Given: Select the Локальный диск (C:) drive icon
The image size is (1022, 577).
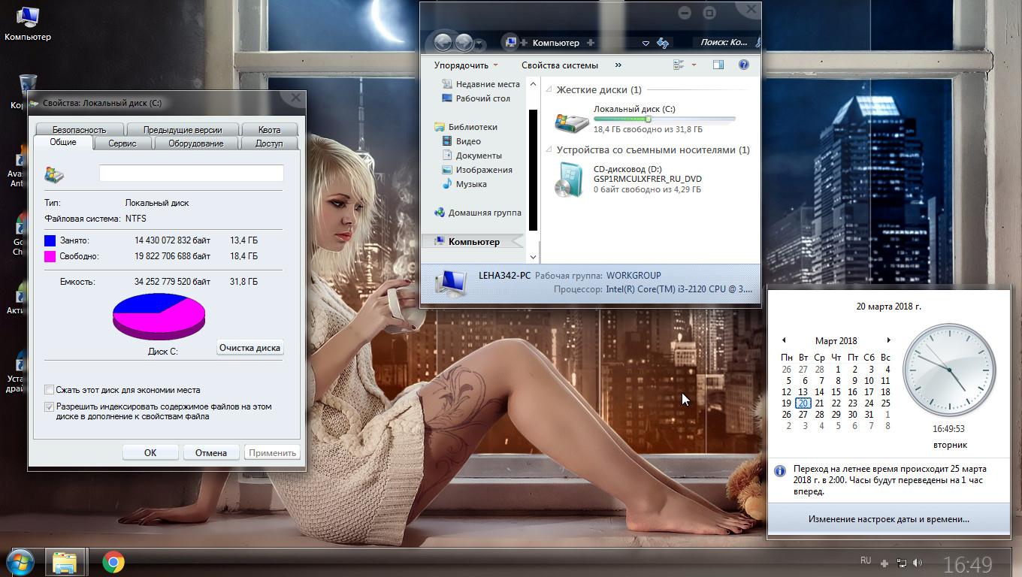Looking at the screenshot, I should click(572, 122).
